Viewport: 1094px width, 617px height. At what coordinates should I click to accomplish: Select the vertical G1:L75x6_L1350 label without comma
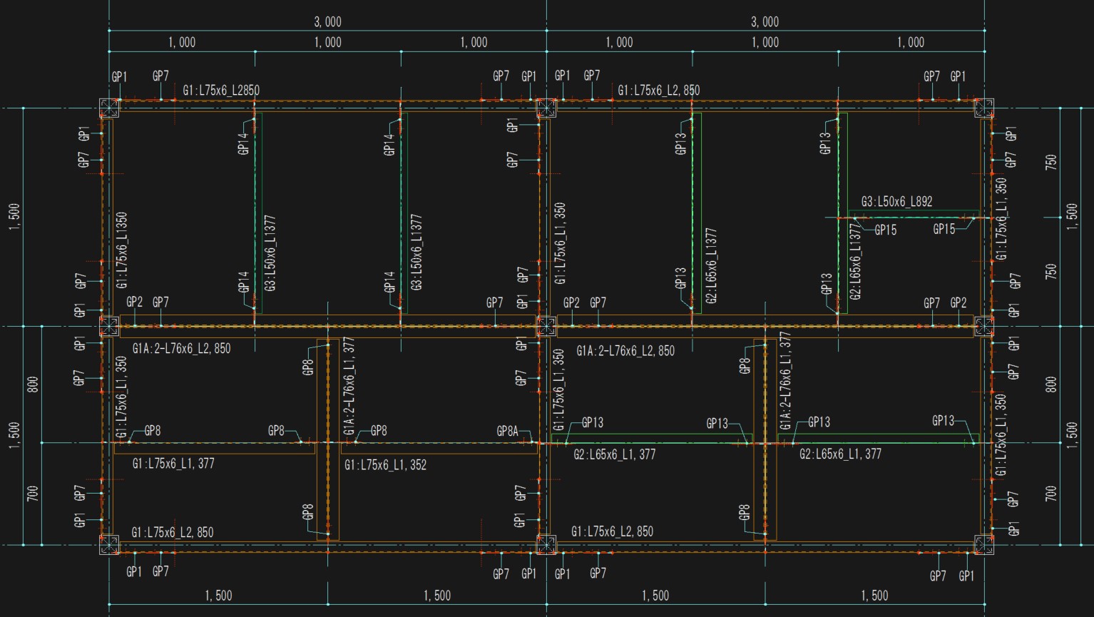pos(121,250)
